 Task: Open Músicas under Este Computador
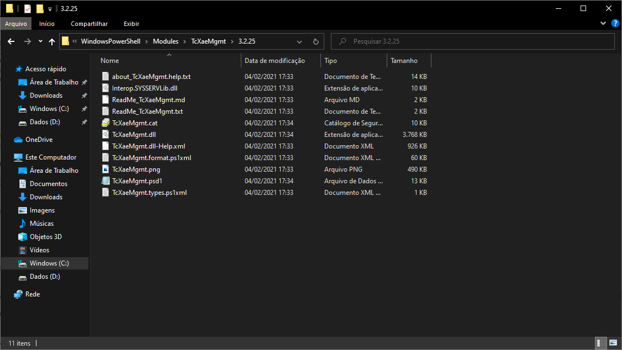[x=41, y=224]
